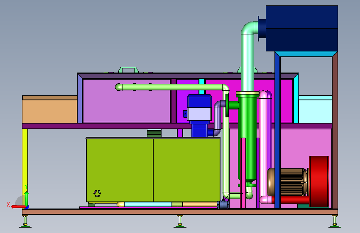
Task: Select the cyan top beam under navy box
Action: 306,54
